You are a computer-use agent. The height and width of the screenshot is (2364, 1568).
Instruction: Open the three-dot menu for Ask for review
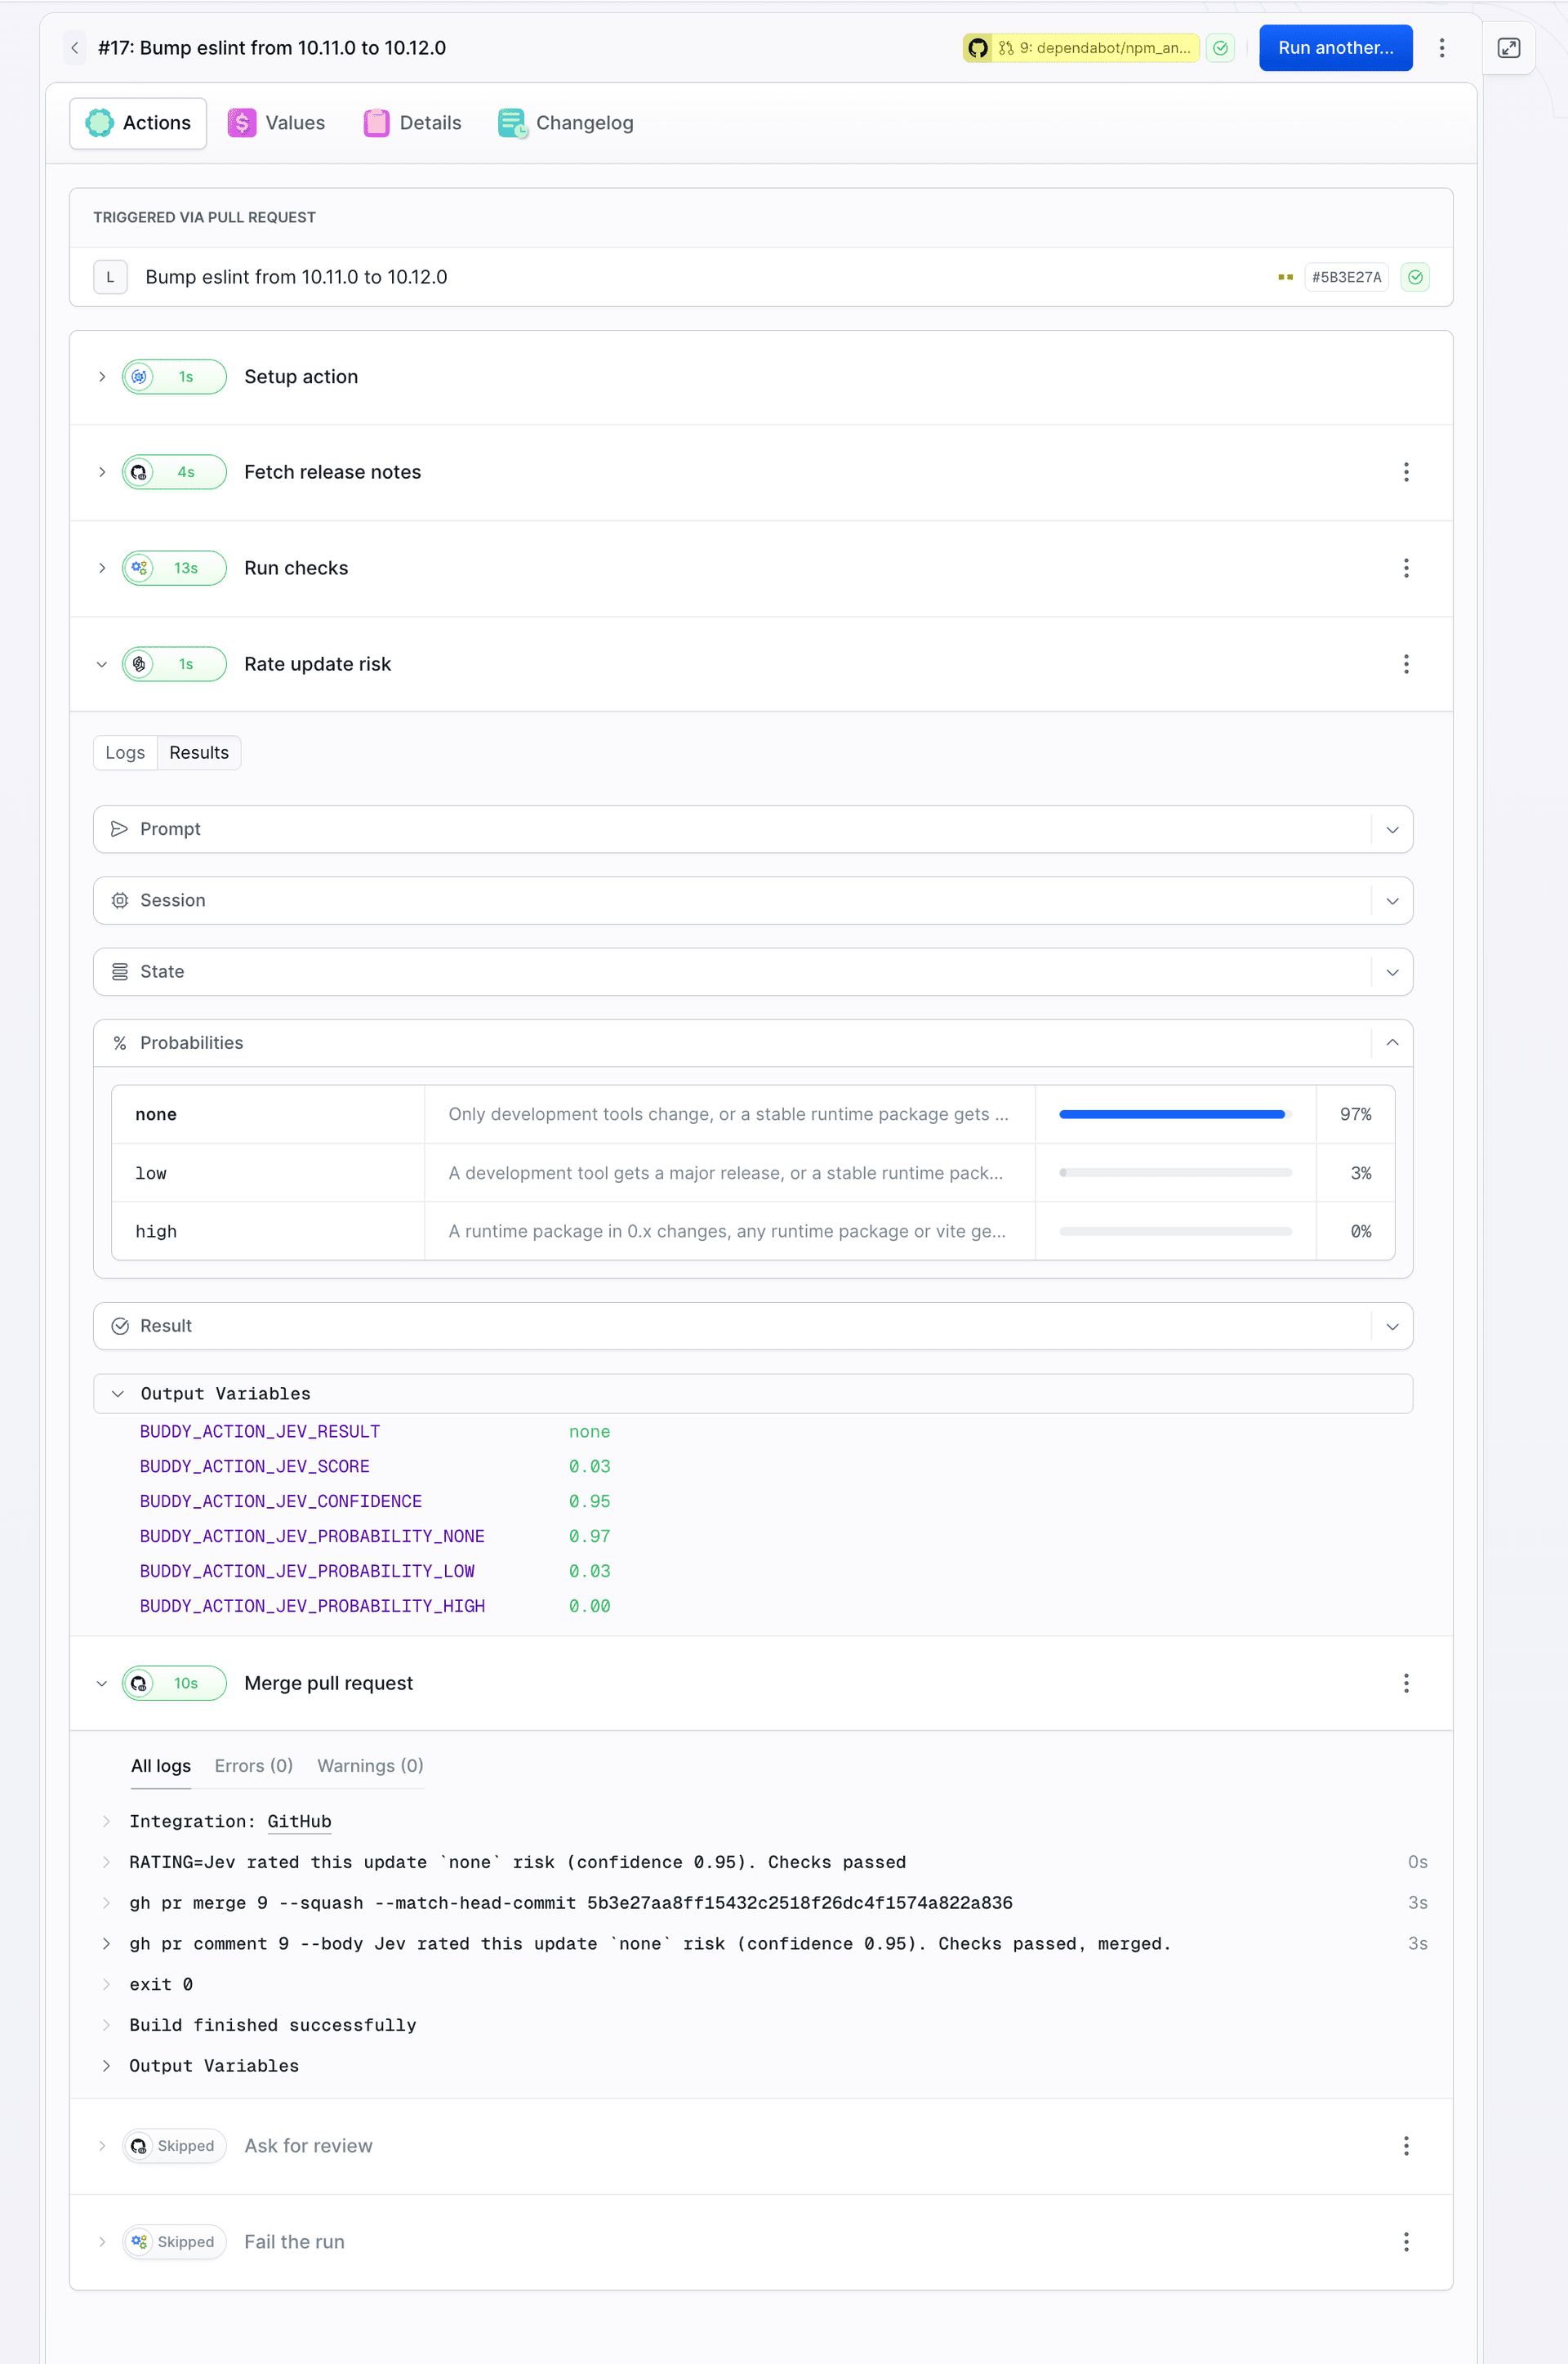pyautogui.click(x=1405, y=2146)
